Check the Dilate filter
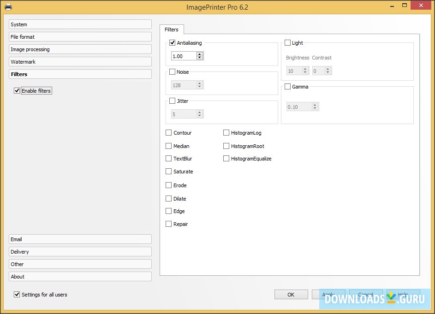 click(168, 199)
